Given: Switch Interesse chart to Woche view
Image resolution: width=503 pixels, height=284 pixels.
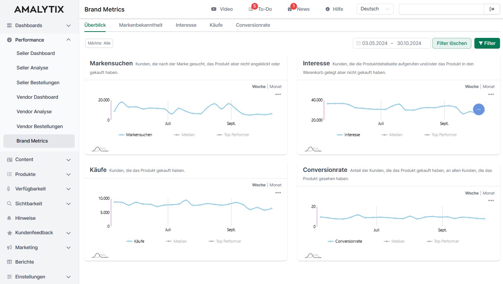Looking at the screenshot, I should point(472,86).
